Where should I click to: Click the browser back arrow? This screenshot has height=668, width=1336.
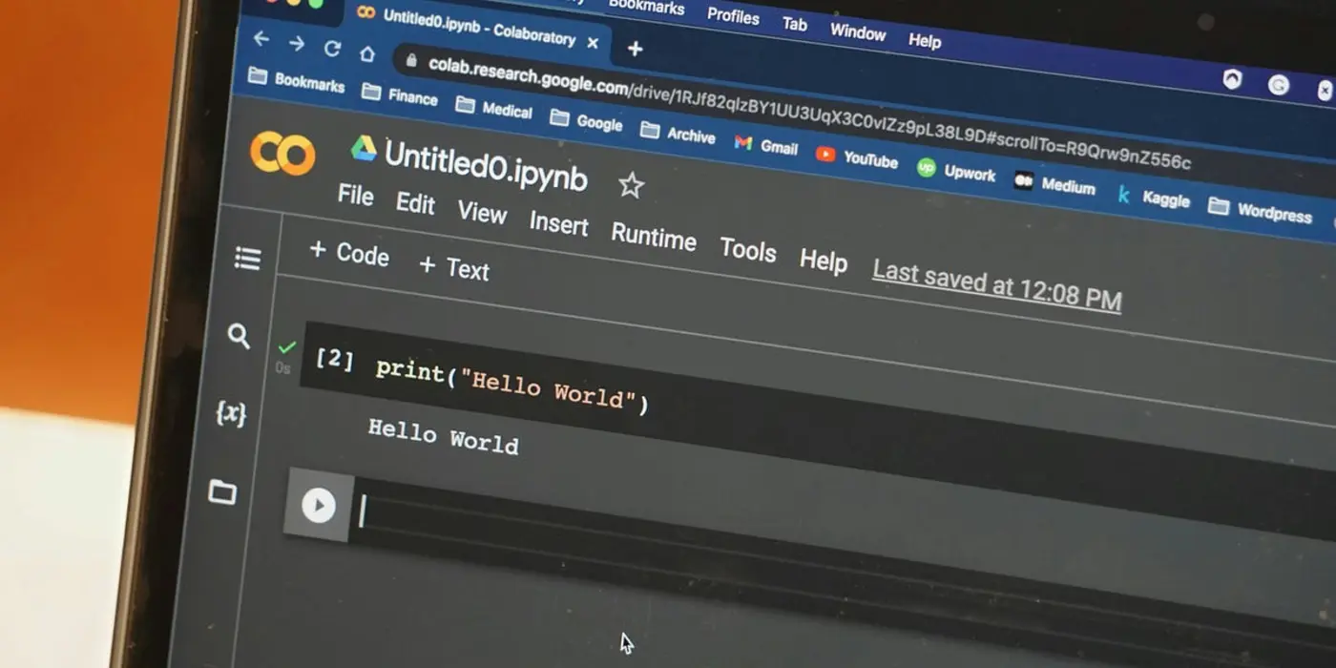tap(261, 38)
